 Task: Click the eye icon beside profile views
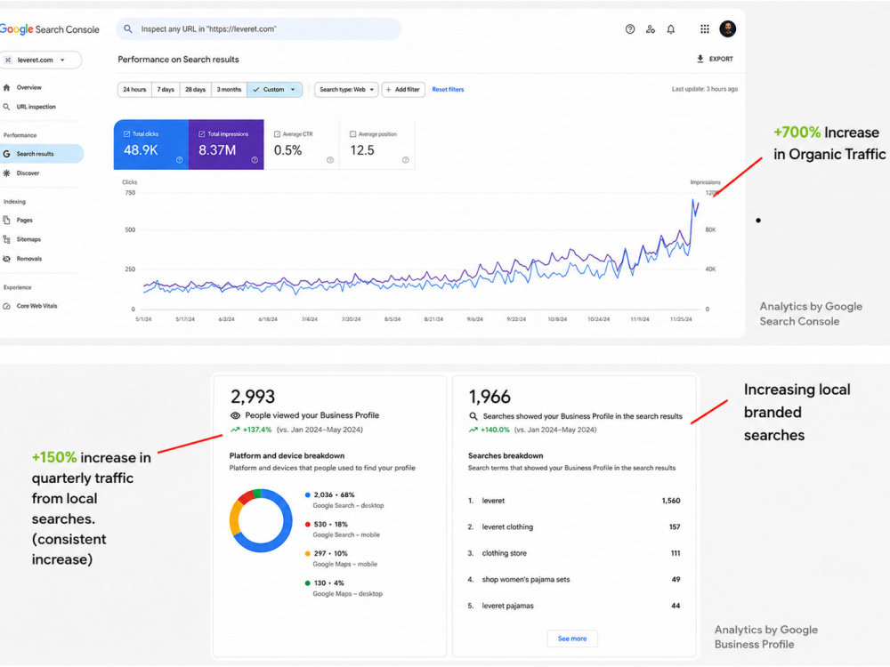pyautogui.click(x=235, y=415)
